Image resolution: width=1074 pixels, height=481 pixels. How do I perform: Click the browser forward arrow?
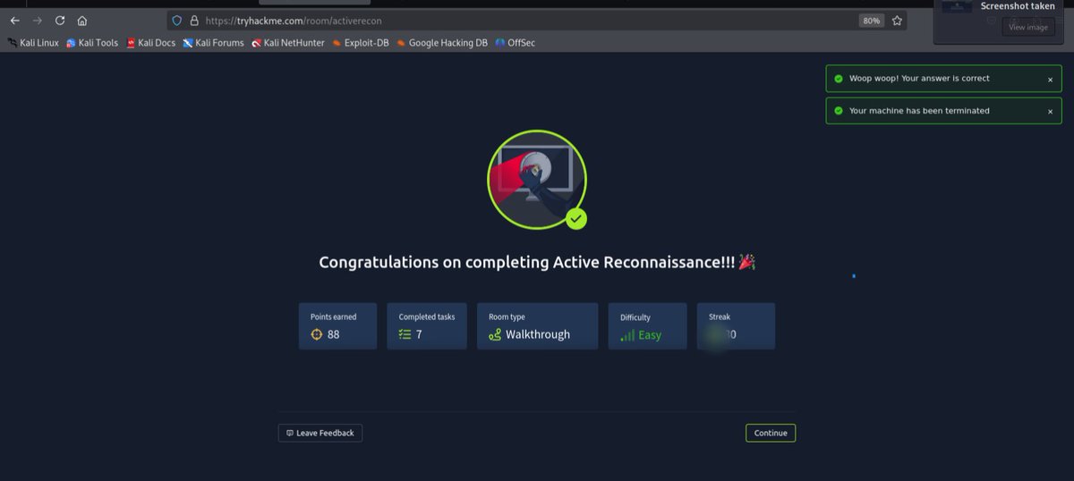click(37, 21)
